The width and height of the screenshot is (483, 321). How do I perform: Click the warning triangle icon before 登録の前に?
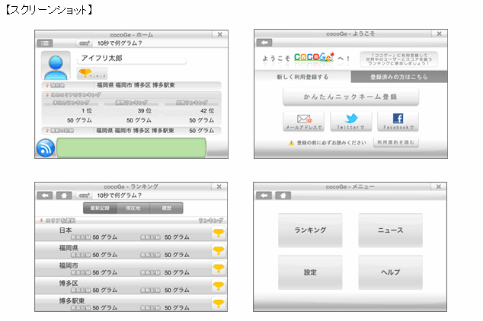[291, 143]
